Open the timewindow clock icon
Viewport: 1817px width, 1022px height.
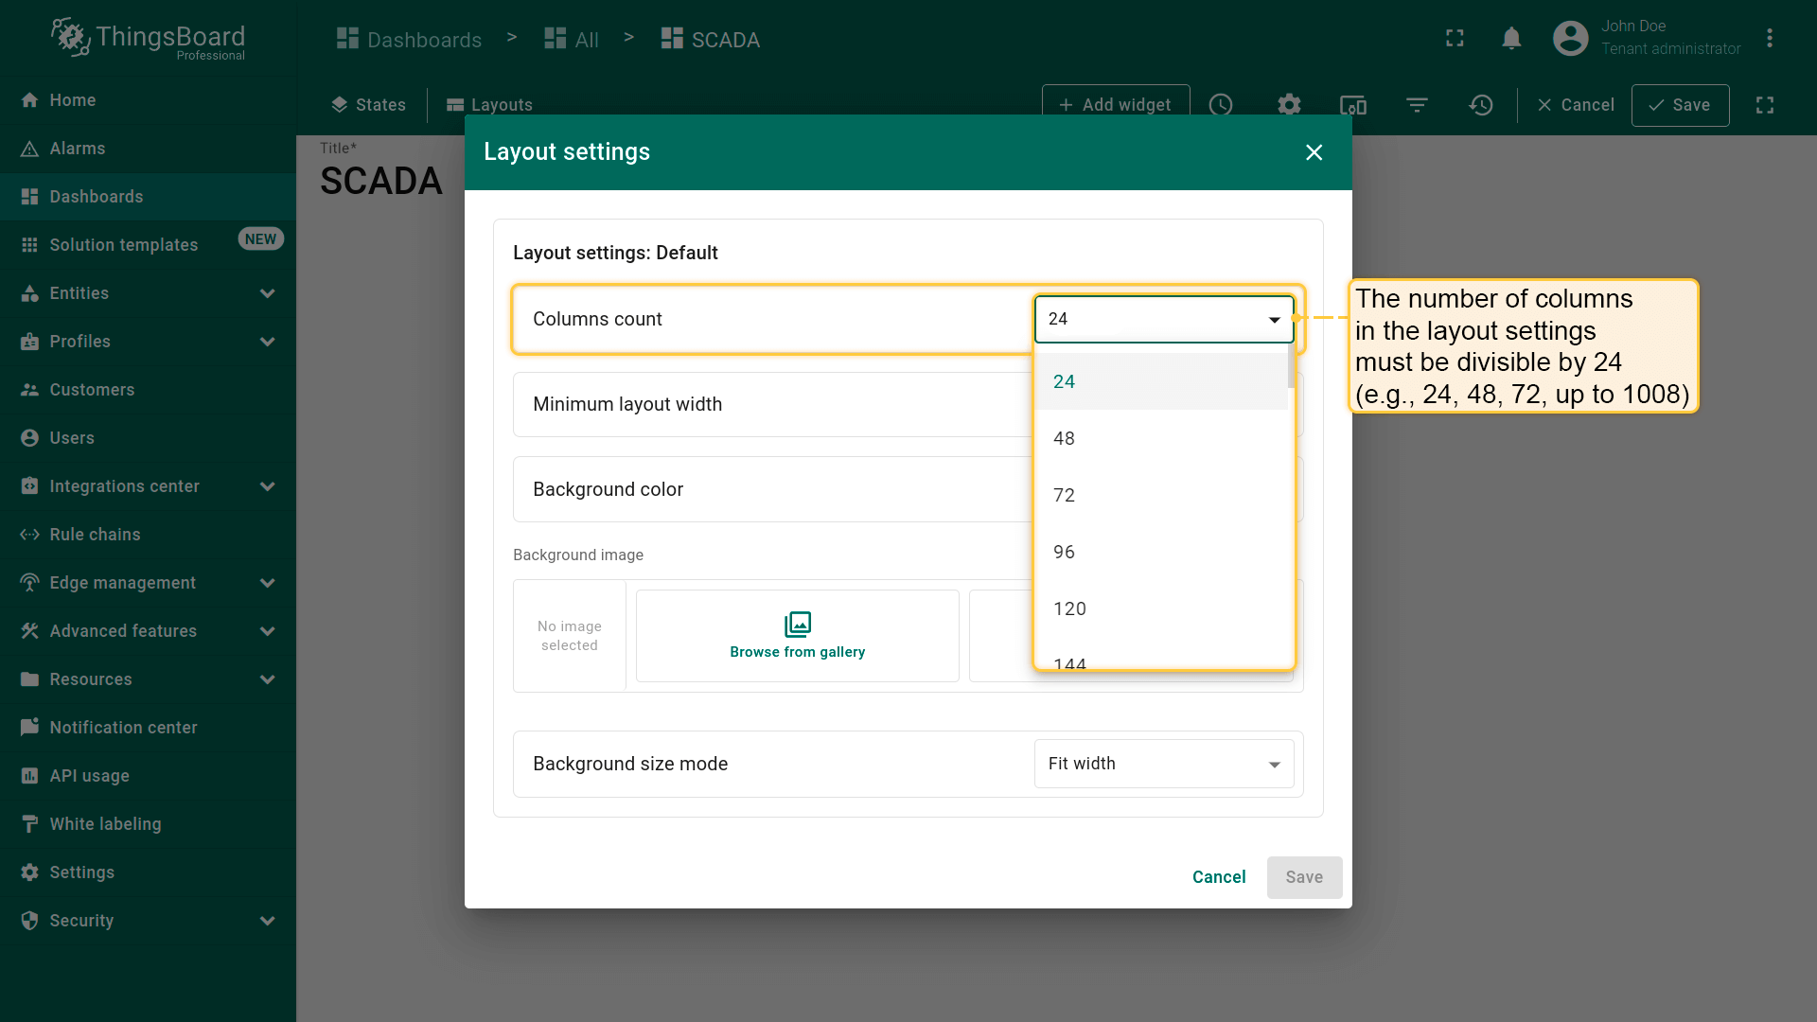point(1221,105)
